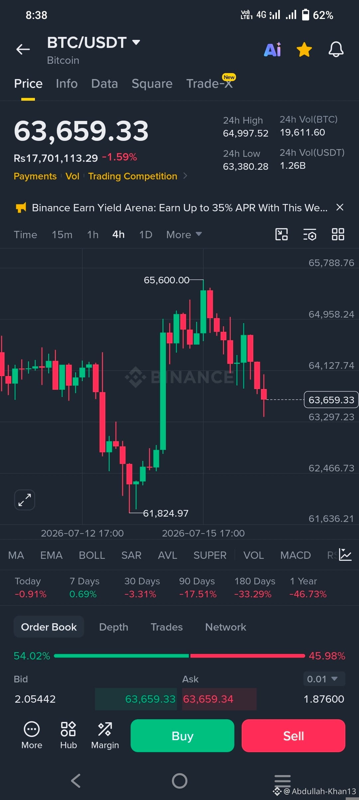Select ask price 63,659.34 in order book
359x800 pixels.
point(208,699)
